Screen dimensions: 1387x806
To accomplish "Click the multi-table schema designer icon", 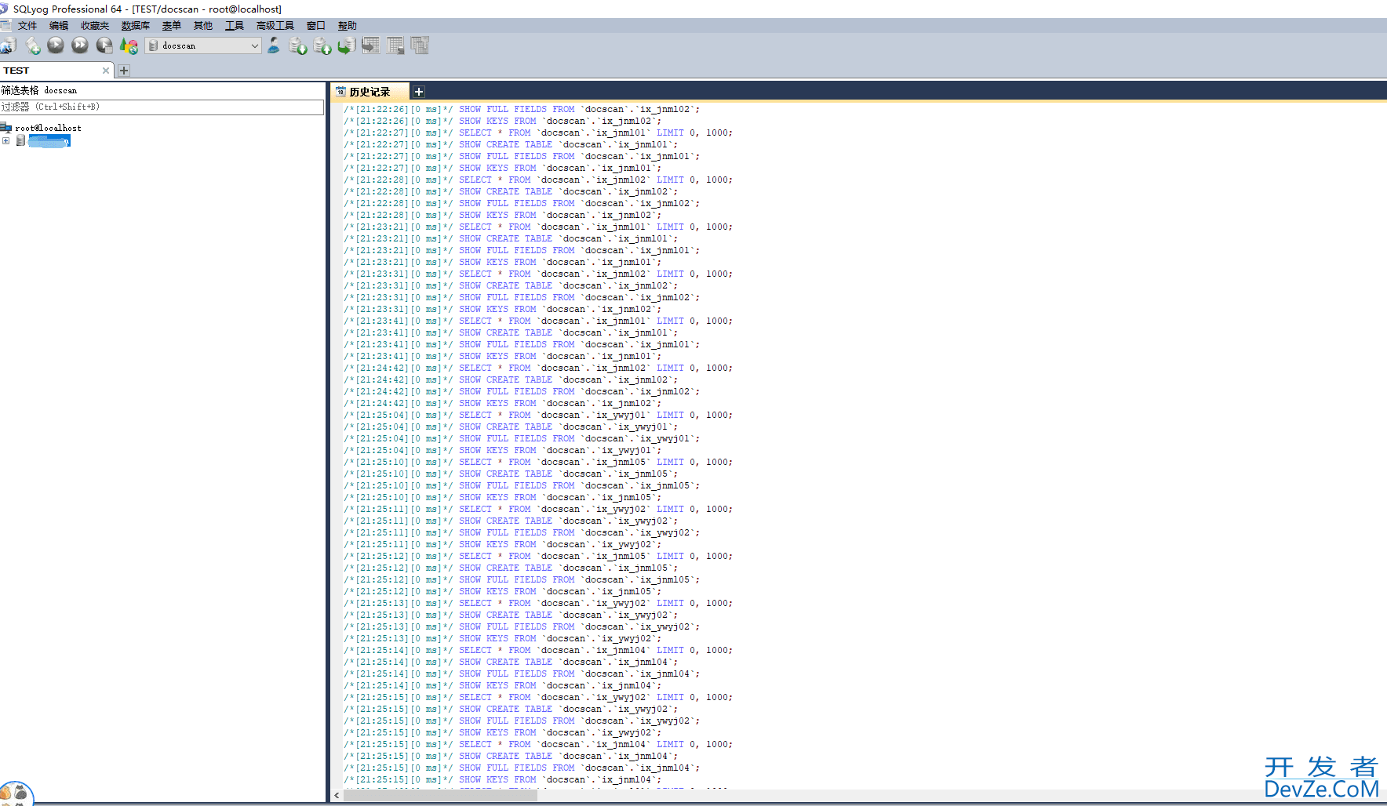I will (420, 45).
